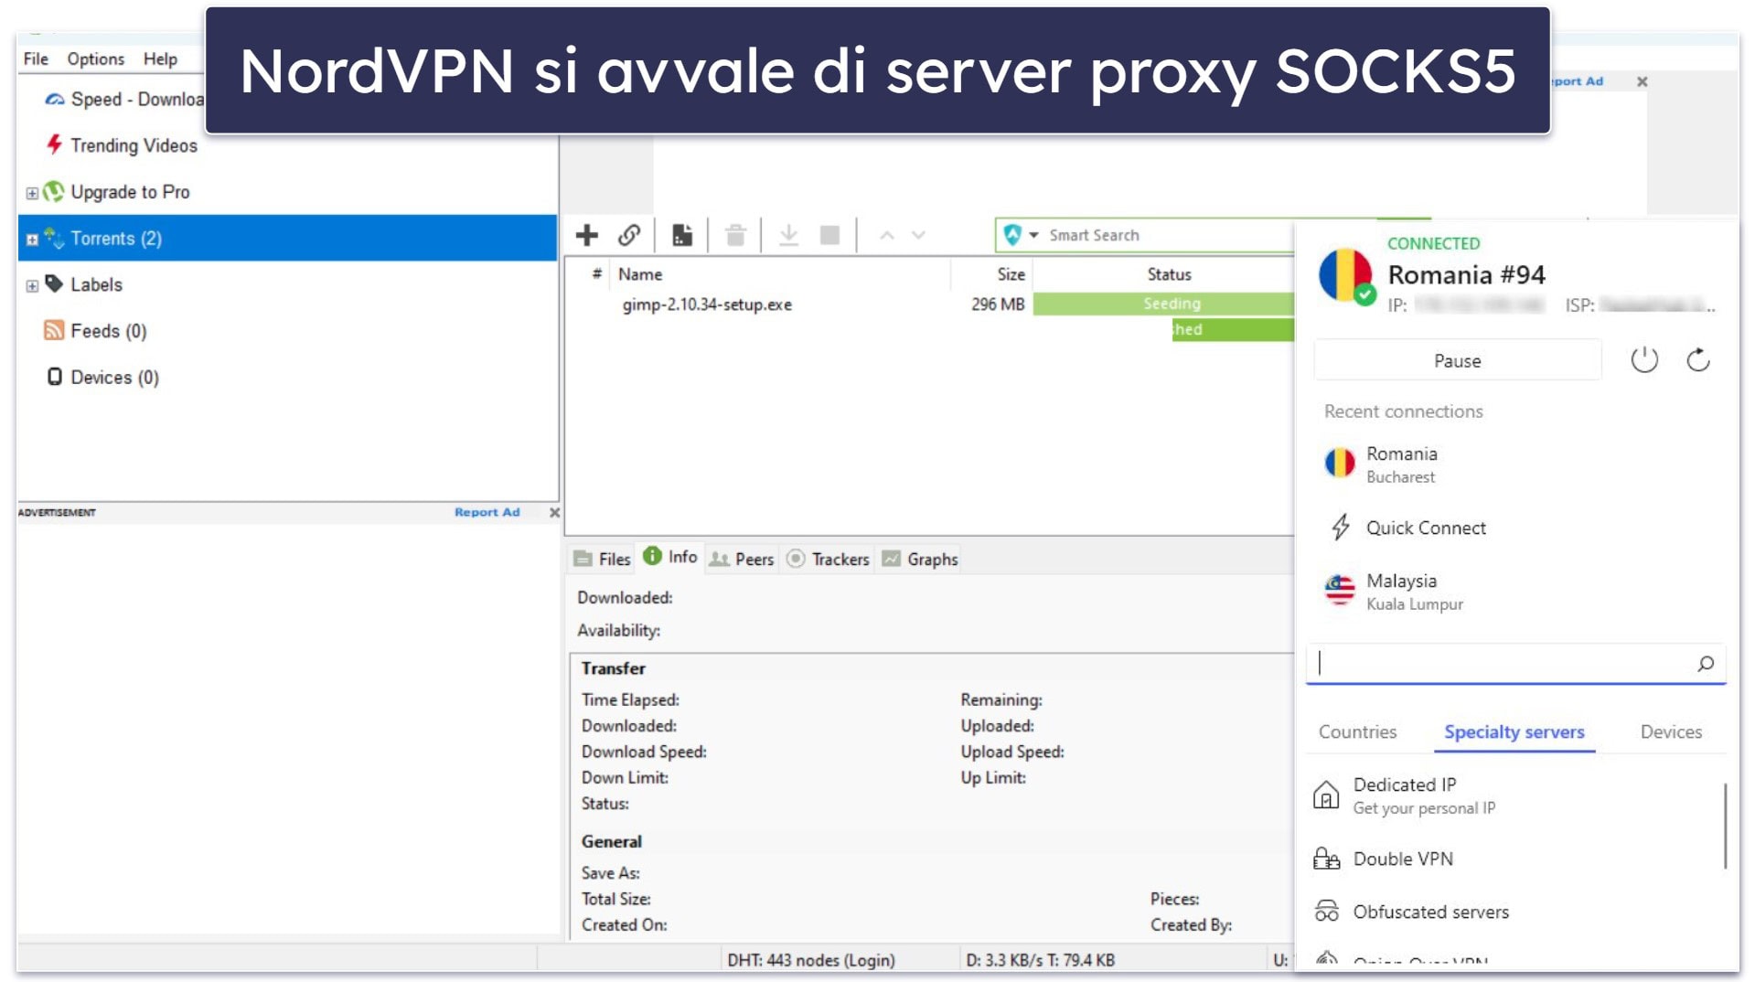Expand the Labels tree node
1755x982 pixels.
click(x=32, y=286)
